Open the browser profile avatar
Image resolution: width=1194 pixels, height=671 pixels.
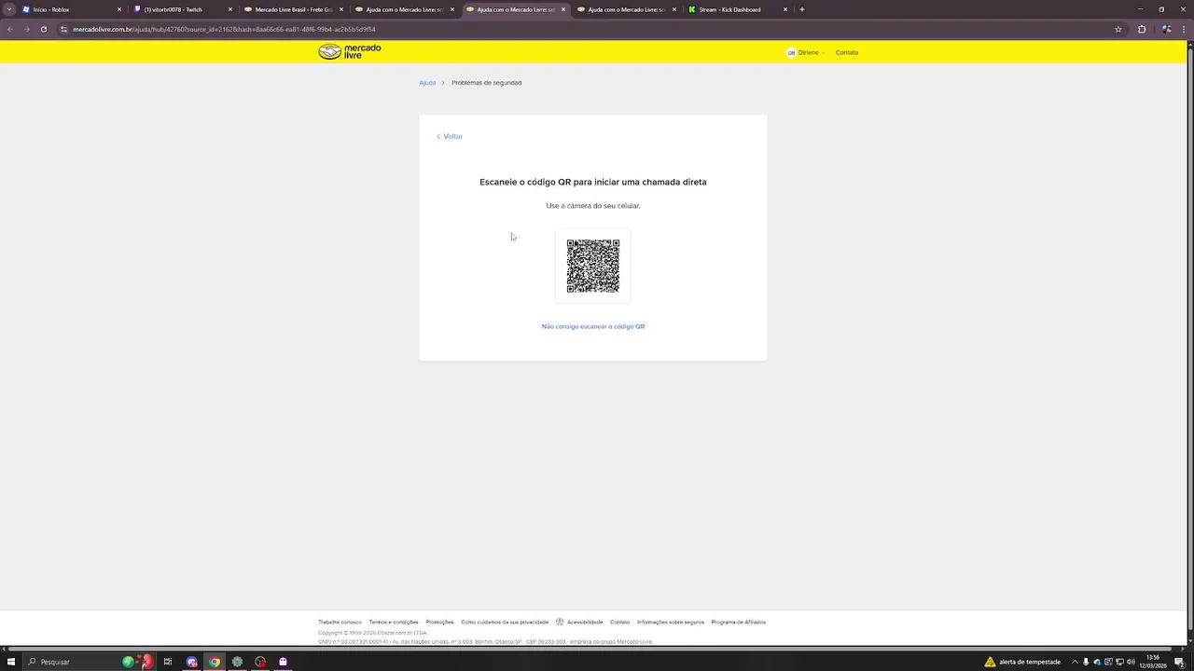1166,29
